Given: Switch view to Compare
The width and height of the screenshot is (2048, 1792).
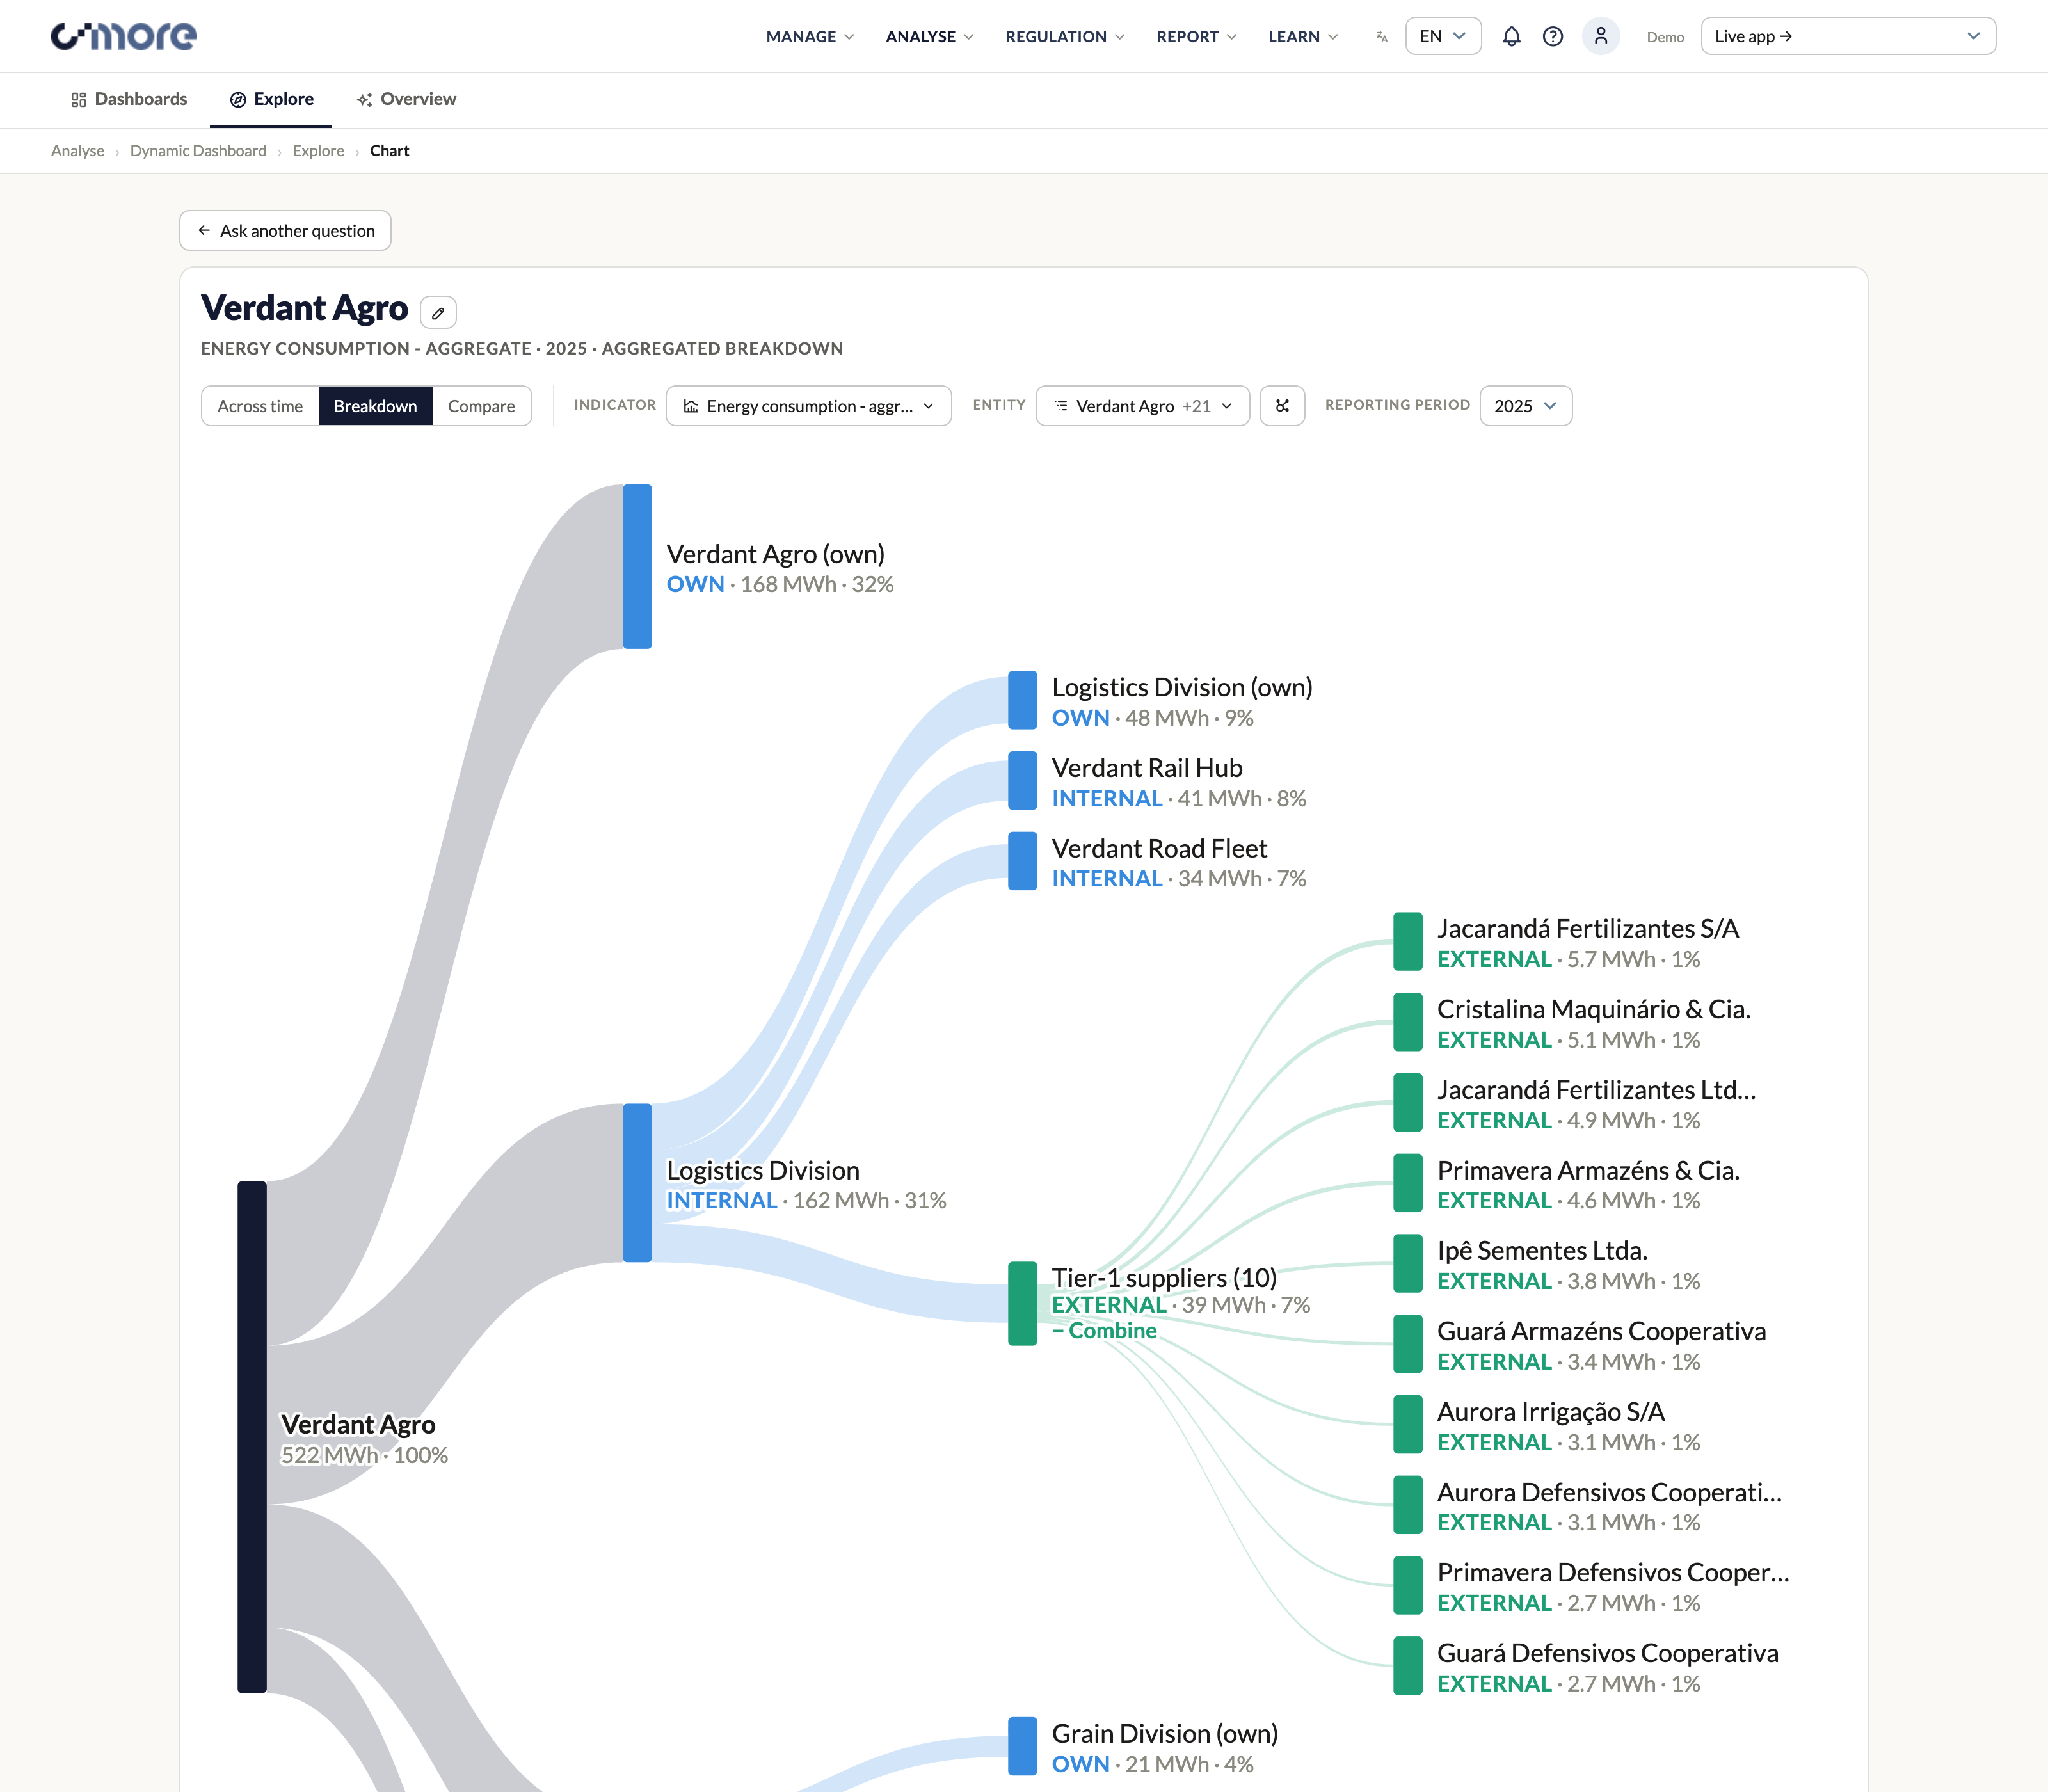Looking at the screenshot, I should pyautogui.click(x=481, y=406).
